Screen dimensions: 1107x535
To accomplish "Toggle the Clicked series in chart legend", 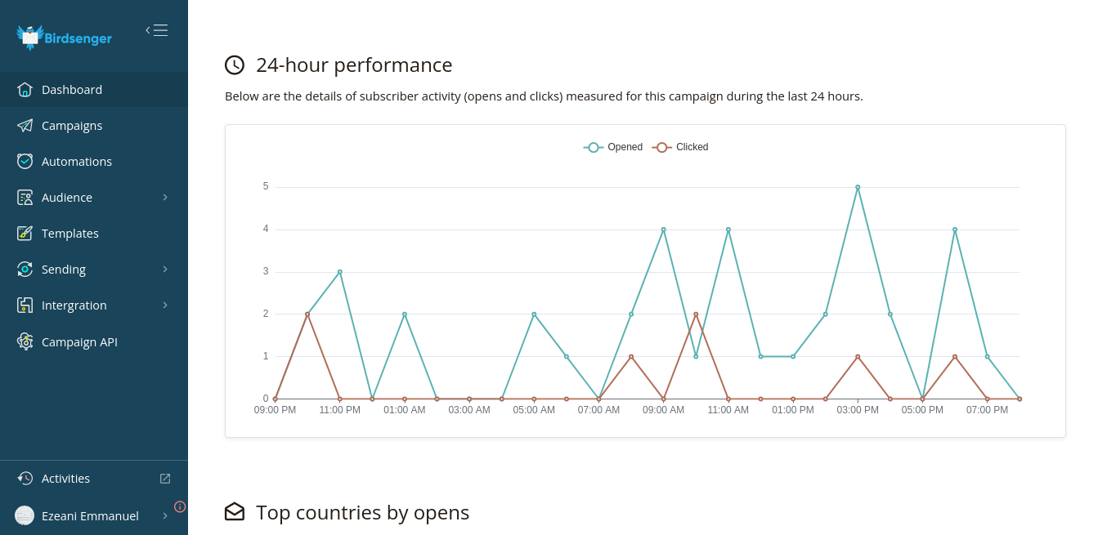I will point(680,147).
